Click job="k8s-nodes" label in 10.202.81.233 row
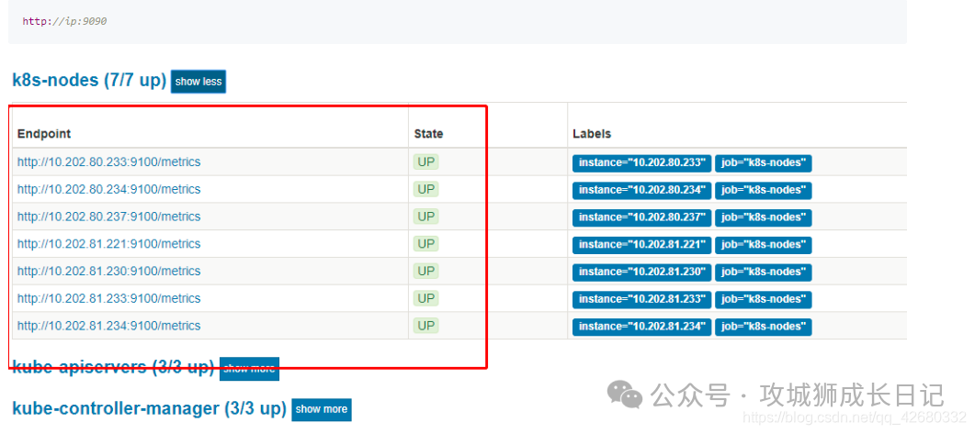Image resolution: width=975 pixels, height=434 pixels. [x=764, y=300]
